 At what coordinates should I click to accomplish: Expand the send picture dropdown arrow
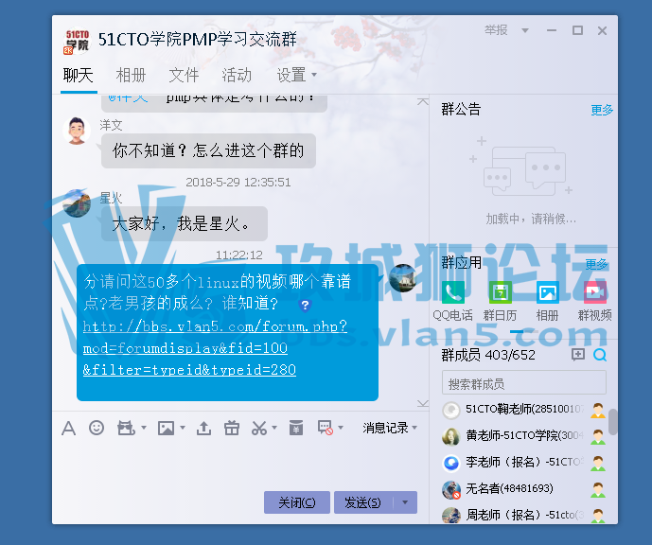[x=183, y=428]
